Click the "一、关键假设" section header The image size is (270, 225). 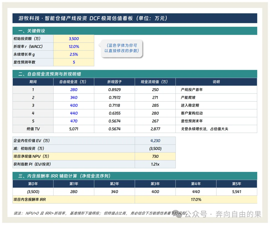coord(135,31)
